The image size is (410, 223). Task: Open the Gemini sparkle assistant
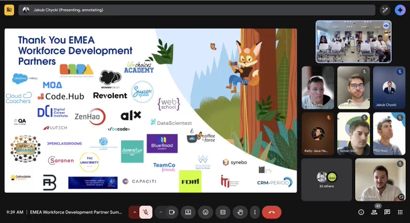[x=400, y=10]
